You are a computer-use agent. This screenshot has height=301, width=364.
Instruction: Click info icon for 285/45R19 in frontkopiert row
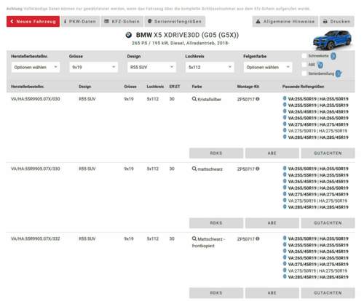coord(285,276)
